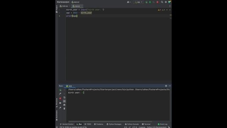Click the 4 spaces indent setting
This screenshot has width=227, height=128.
(x=142, y=127)
